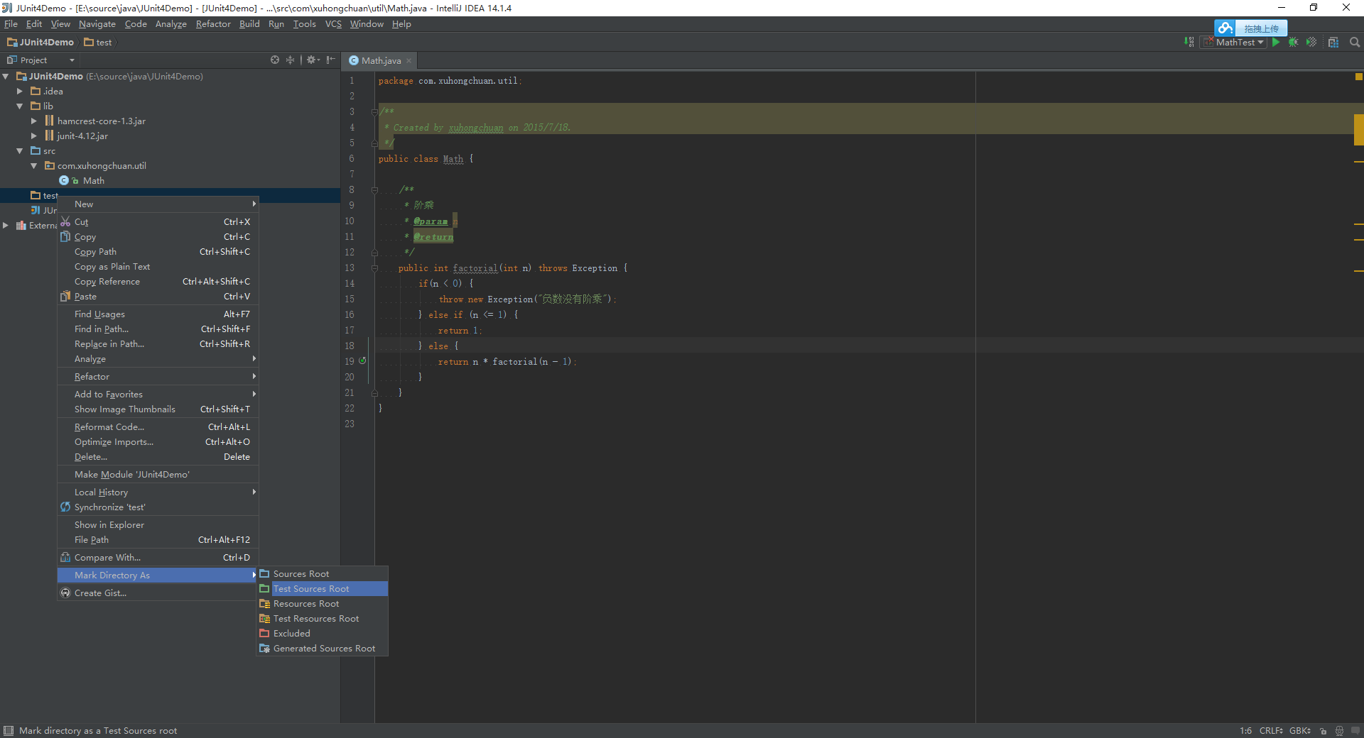This screenshot has height=738, width=1364.
Task: Toggle fold marker beside factorial method line
Action: tap(374, 268)
